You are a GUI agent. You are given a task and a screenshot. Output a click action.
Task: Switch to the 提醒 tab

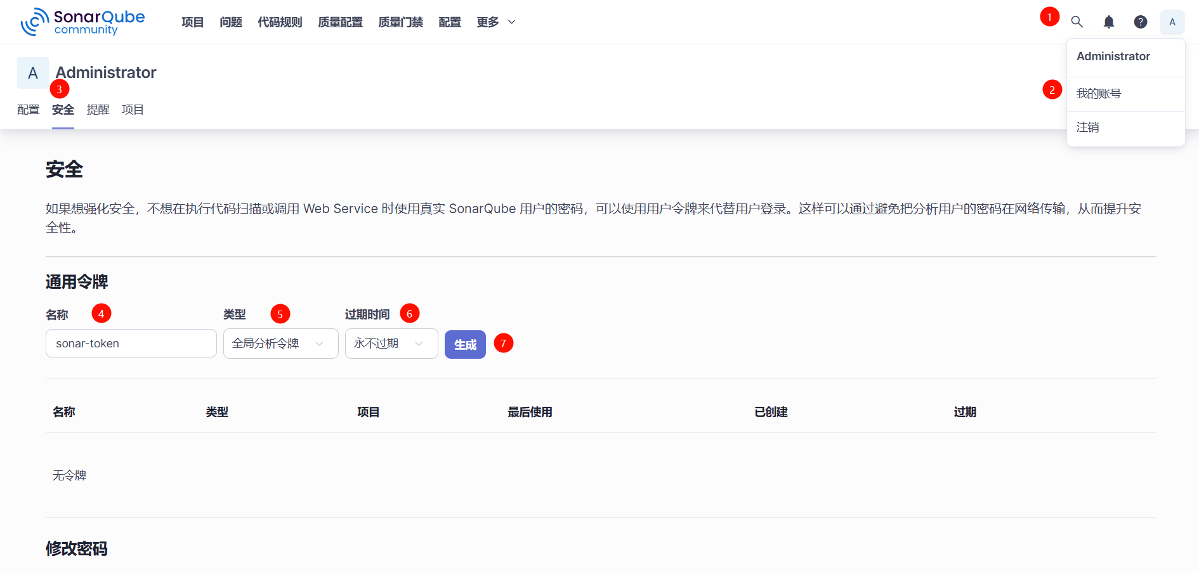tap(98, 110)
